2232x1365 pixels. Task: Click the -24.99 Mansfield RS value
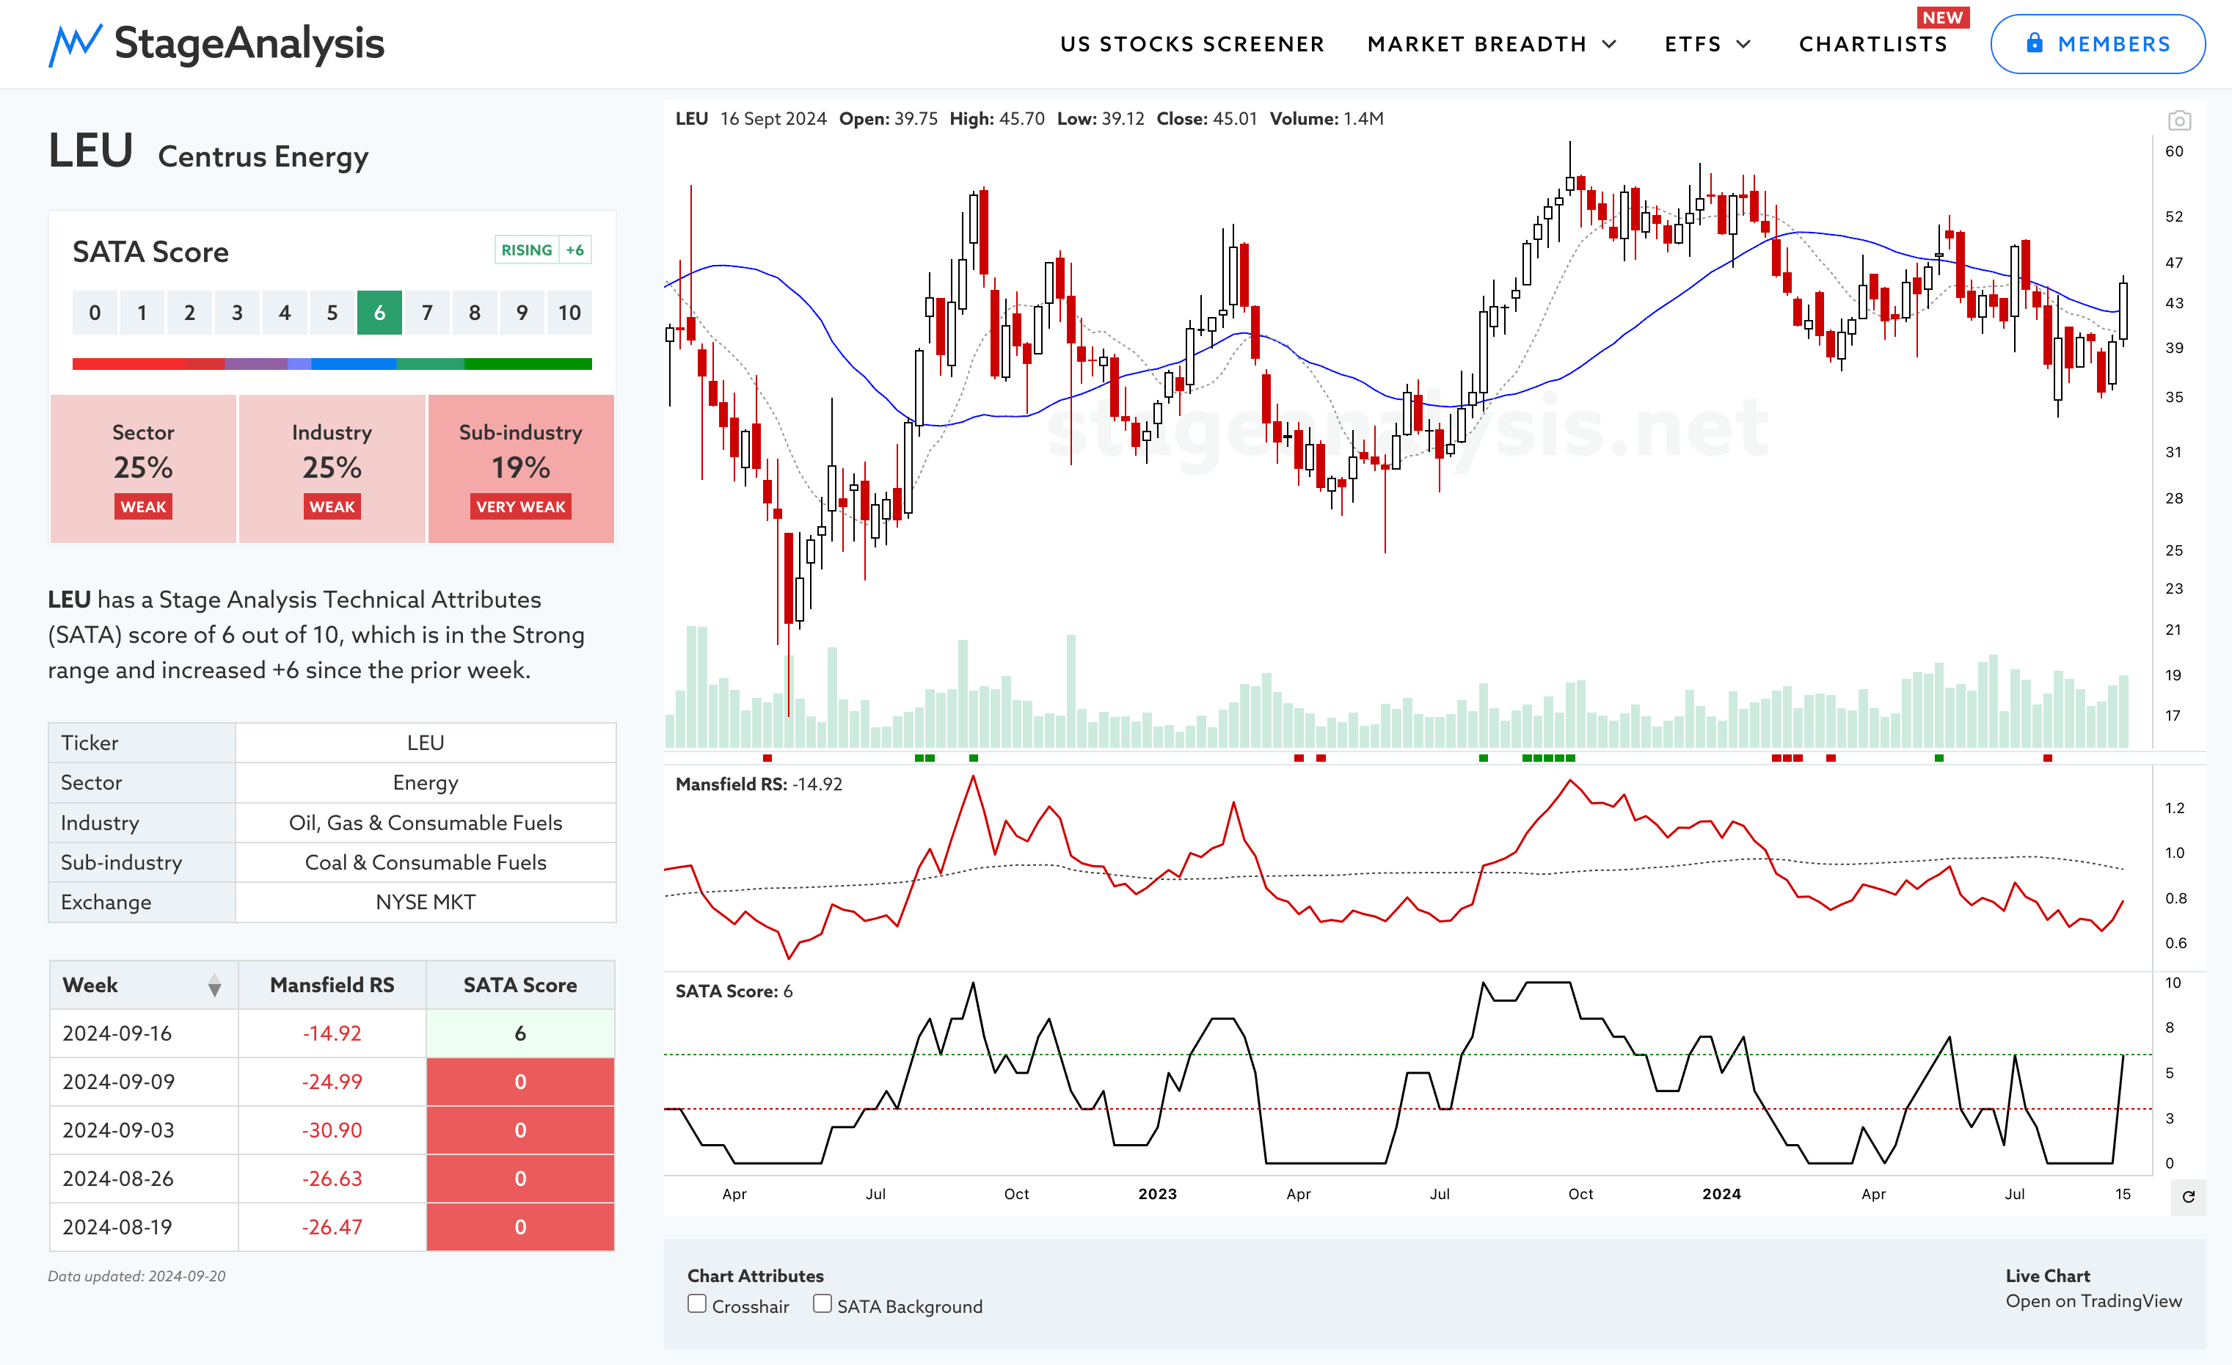pos(332,1082)
